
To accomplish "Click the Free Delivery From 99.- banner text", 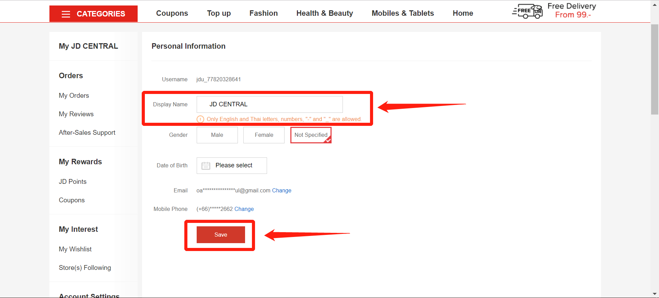I will [572, 11].
